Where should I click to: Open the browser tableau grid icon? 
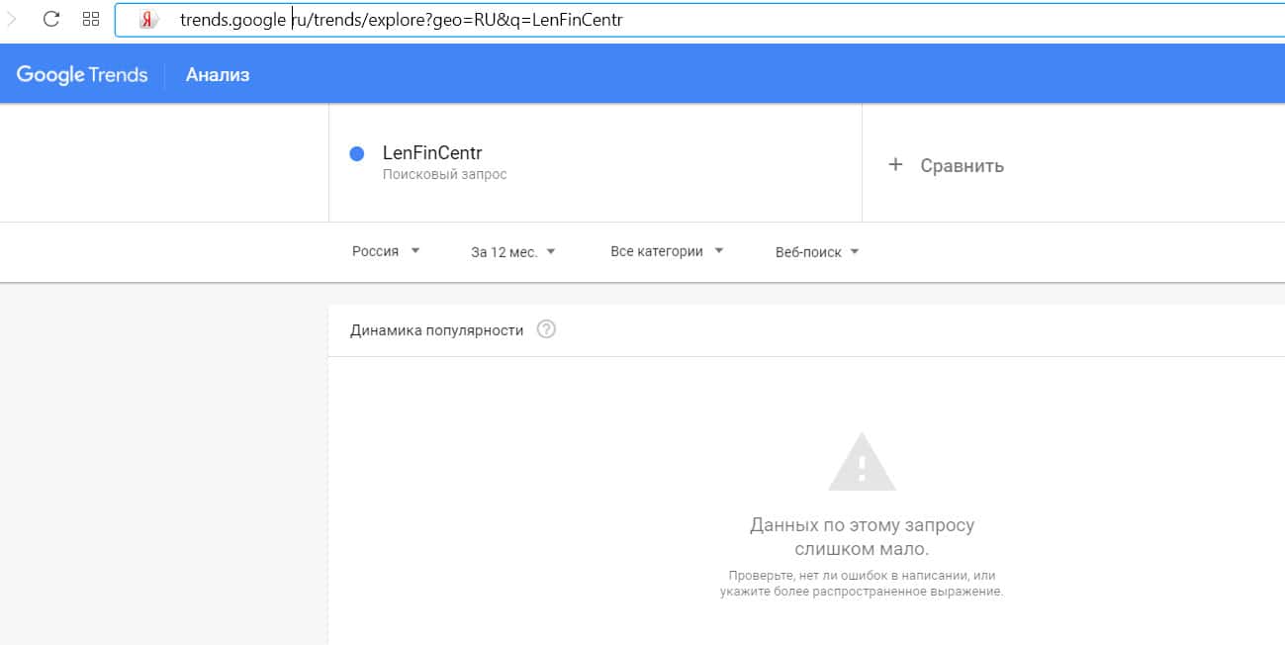[x=91, y=19]
